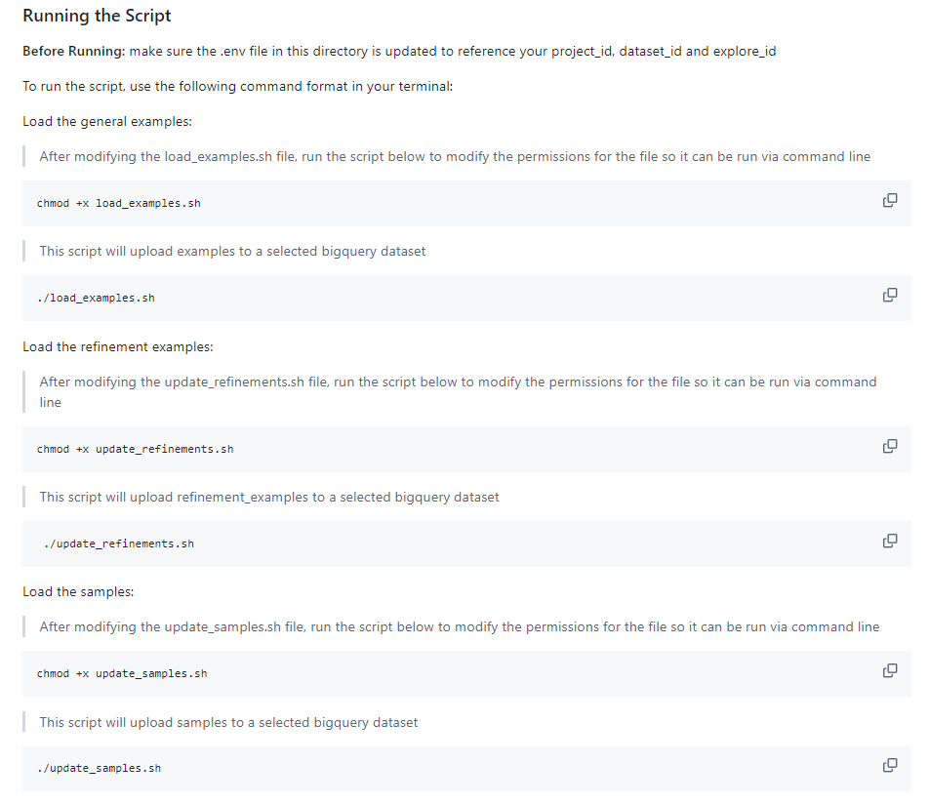
Task: Copy the chmod +x load_examples.sh command
Action: click(x=889, y=200)
